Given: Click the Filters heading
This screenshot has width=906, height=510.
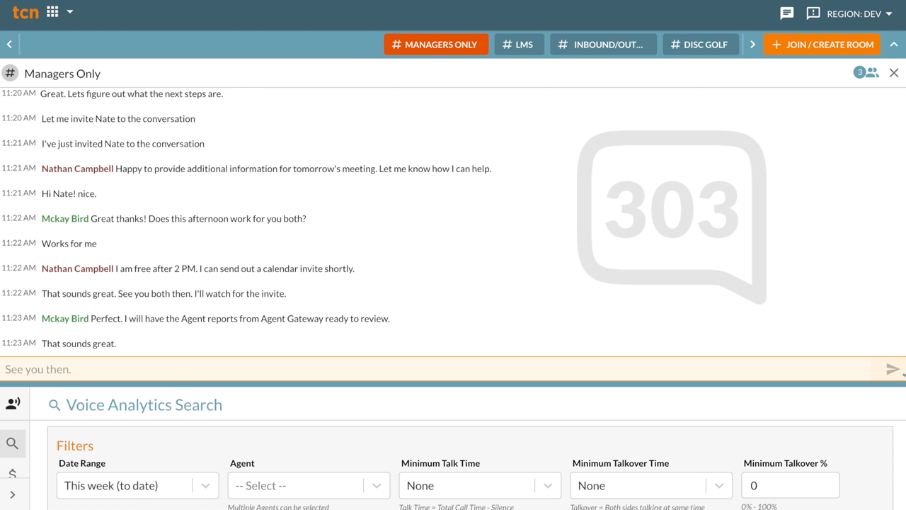Looking at the screenshot, I should pos(75,446).
